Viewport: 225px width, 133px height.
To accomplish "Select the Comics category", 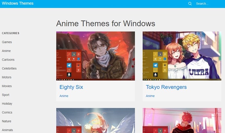I will (x=7, y=112).
